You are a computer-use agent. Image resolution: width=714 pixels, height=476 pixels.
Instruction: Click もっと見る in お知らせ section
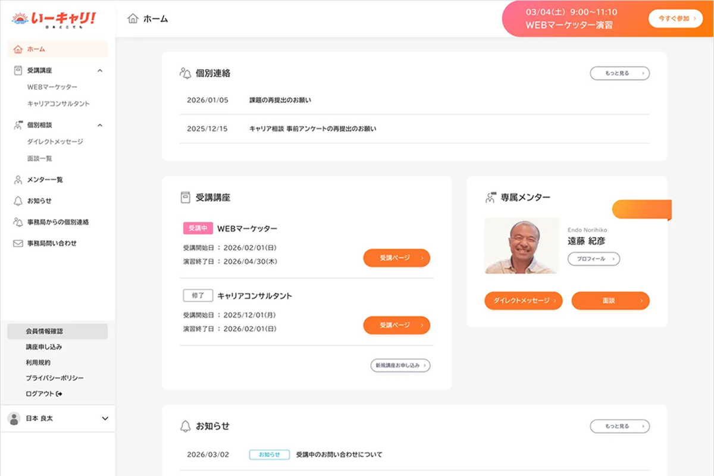[620, 426]
